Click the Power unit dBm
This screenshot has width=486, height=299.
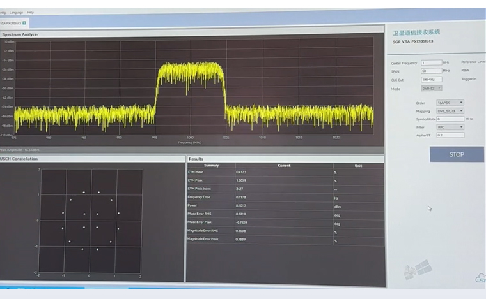[x=338, y=207]
